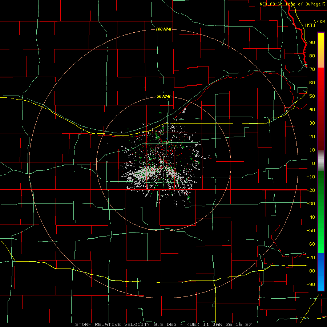Click the 70 value on velocity scale
This screenshot has height=327, width=327.
click(312, 69)
